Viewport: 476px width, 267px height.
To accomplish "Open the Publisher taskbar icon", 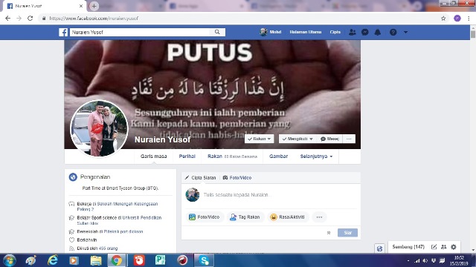I will click(161, 260).
